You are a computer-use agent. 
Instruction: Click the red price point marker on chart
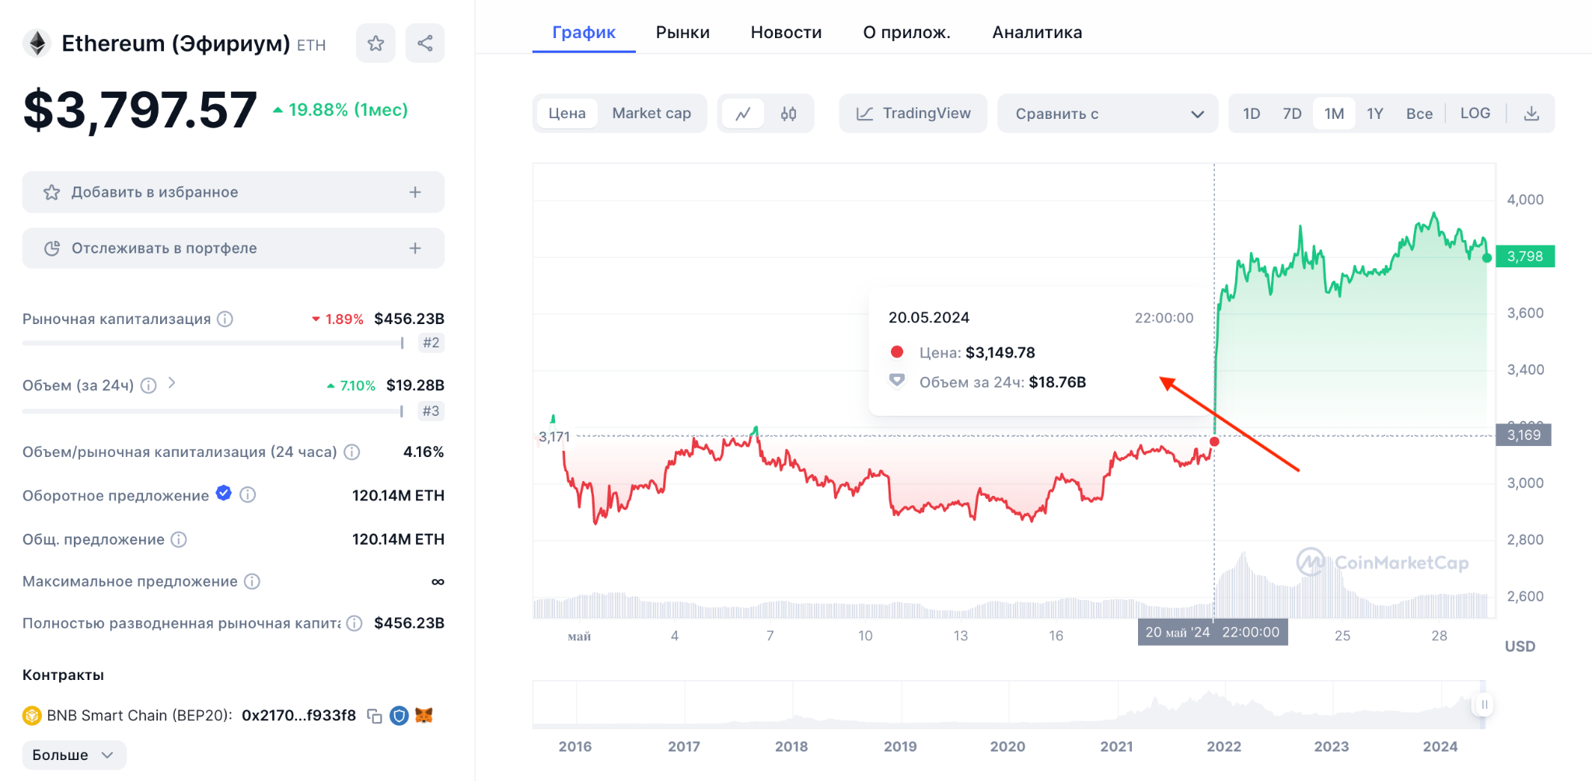pyautogui.click(x=1214, y=441)
